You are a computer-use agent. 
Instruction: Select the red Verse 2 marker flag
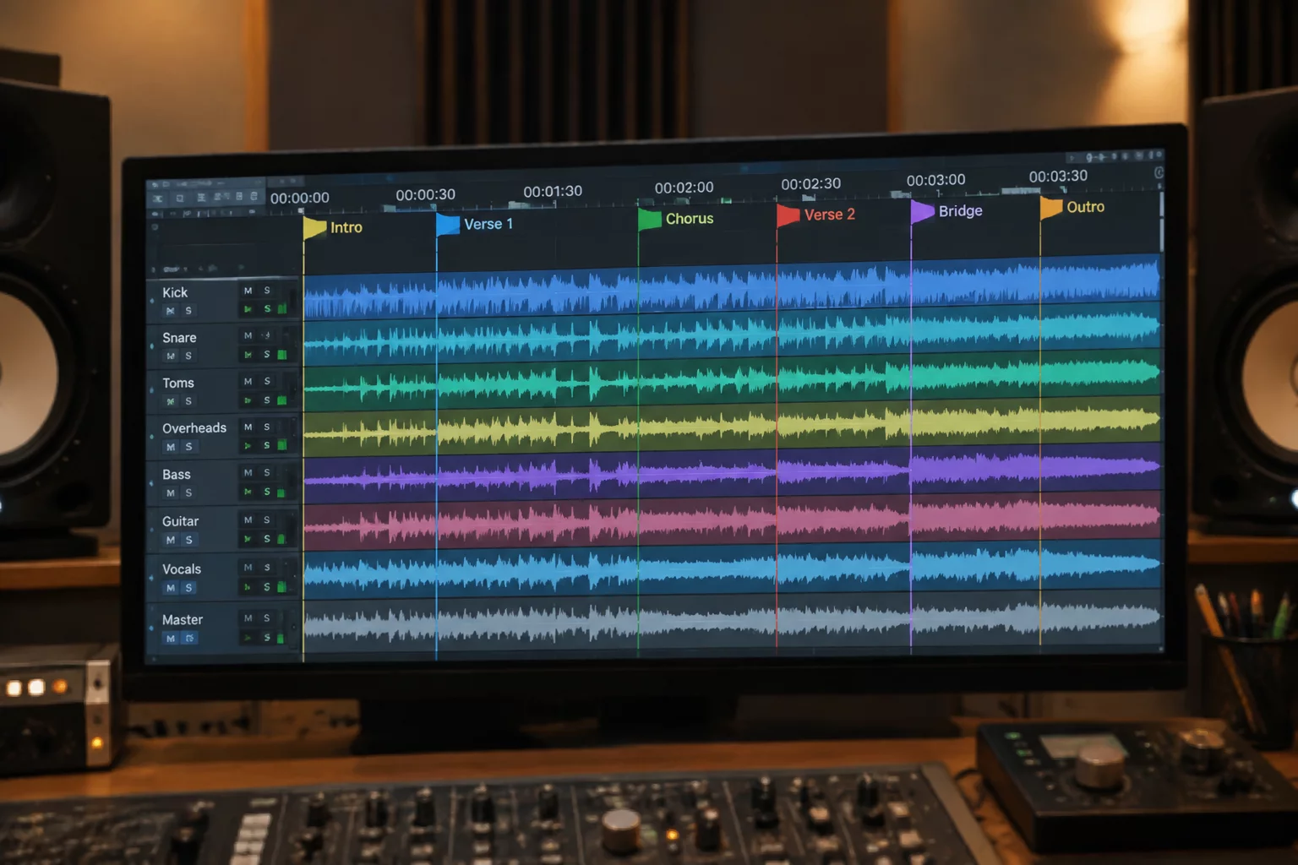(x=788, y=215)
